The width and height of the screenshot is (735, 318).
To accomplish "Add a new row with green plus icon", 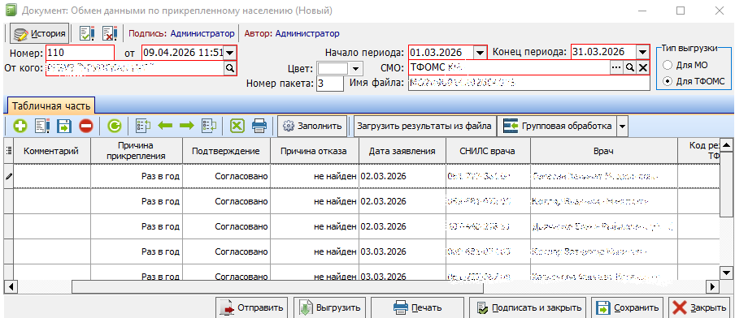I will pos(20,126).
